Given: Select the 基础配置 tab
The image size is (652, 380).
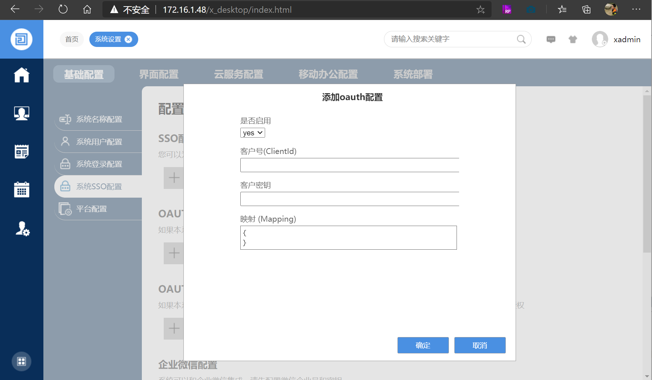Looking at the screenshot, I should [x=84, y=74].
